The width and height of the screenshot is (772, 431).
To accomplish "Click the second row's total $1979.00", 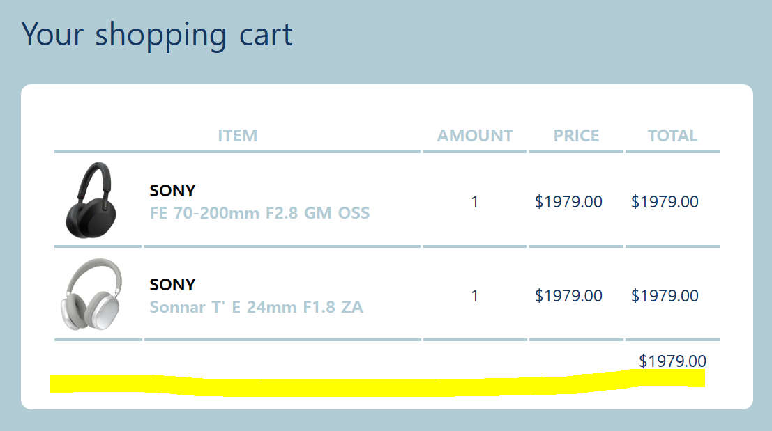I will click(665, 296).
